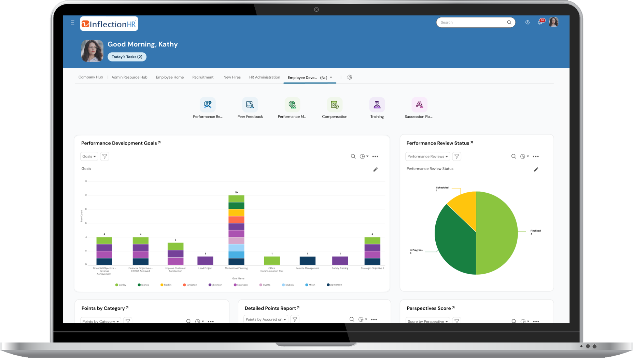The height and width of the screenshot is (358, 633).
Task: Open the Perspectives Score report link
Action: click(431, 308)
